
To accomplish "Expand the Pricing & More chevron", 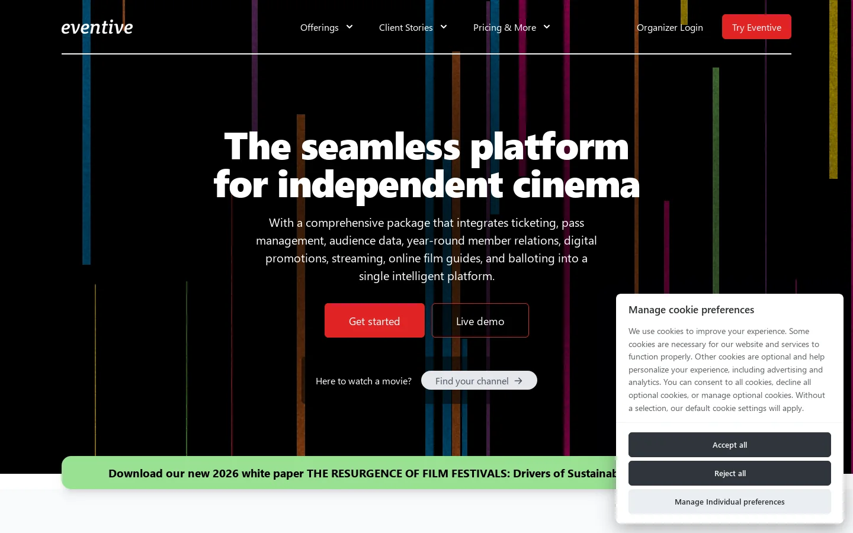I will tap(547, 27).
